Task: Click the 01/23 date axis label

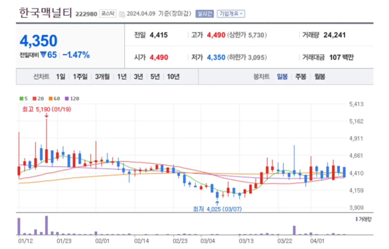Action: (64, 241)
